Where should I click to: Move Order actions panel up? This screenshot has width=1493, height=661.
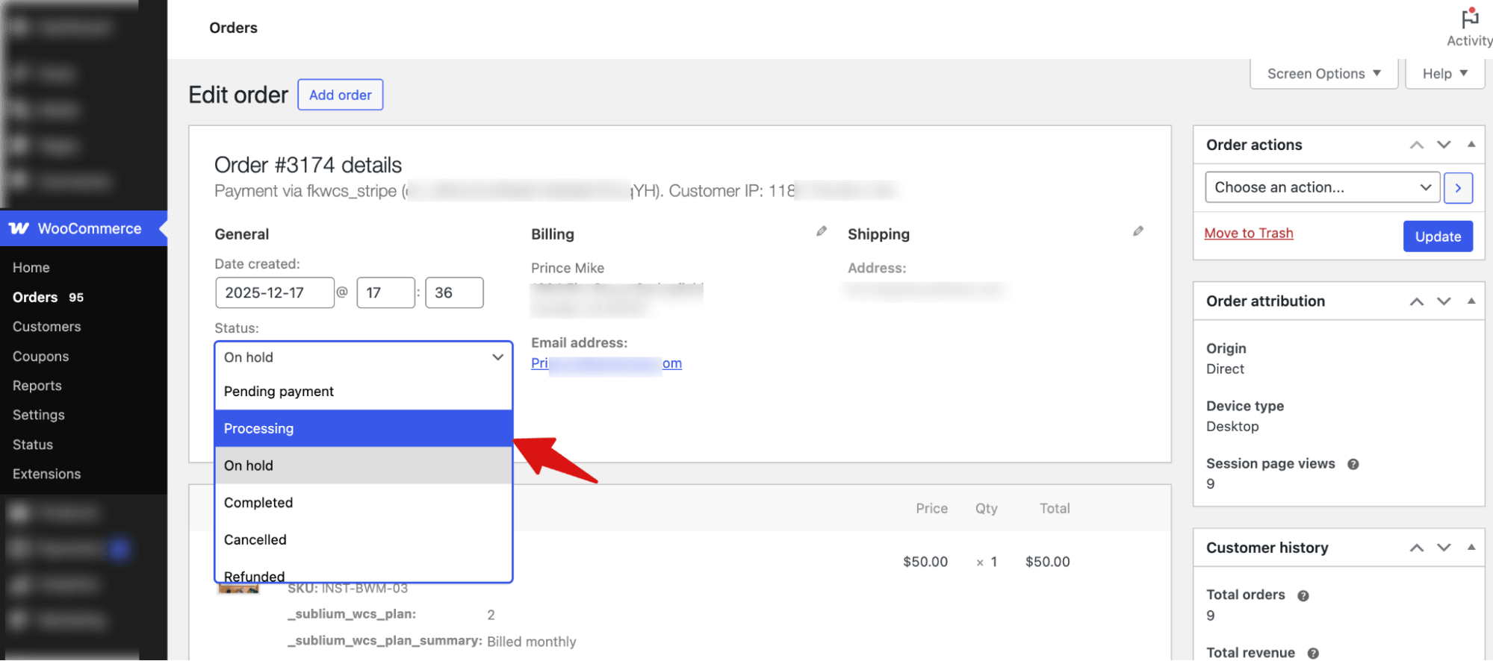[x=1416, y=145]
